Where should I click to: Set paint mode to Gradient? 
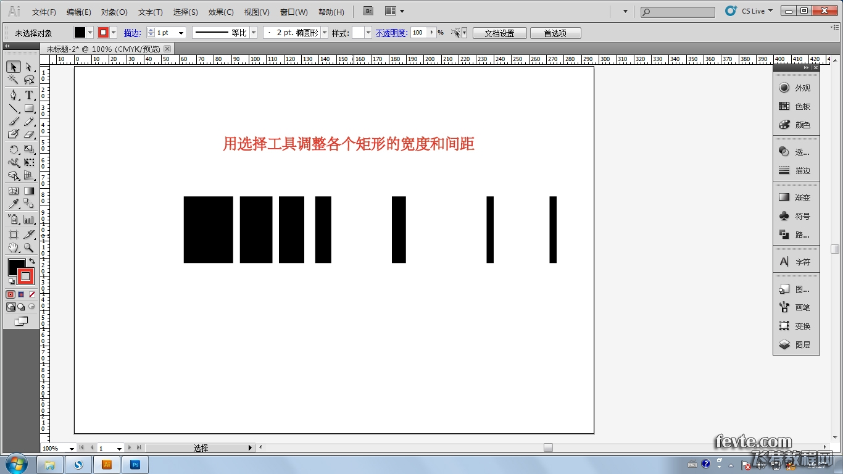pyautogui.click(x=21, y=294)
